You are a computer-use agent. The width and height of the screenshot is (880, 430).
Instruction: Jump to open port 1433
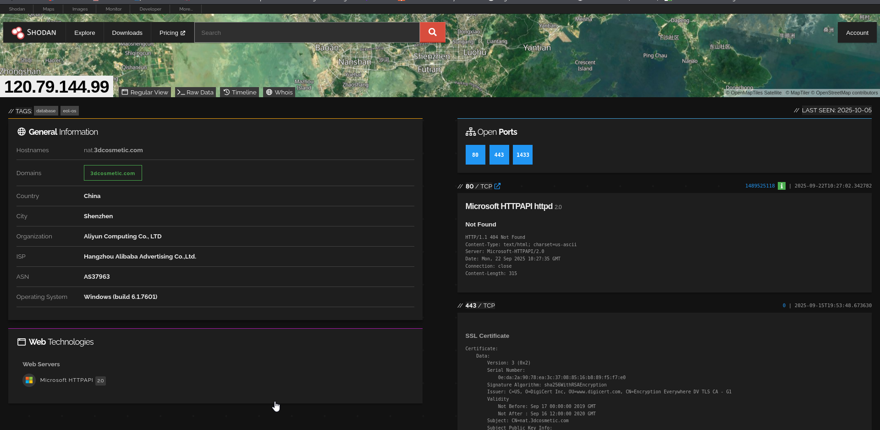(x=522, y=155)
